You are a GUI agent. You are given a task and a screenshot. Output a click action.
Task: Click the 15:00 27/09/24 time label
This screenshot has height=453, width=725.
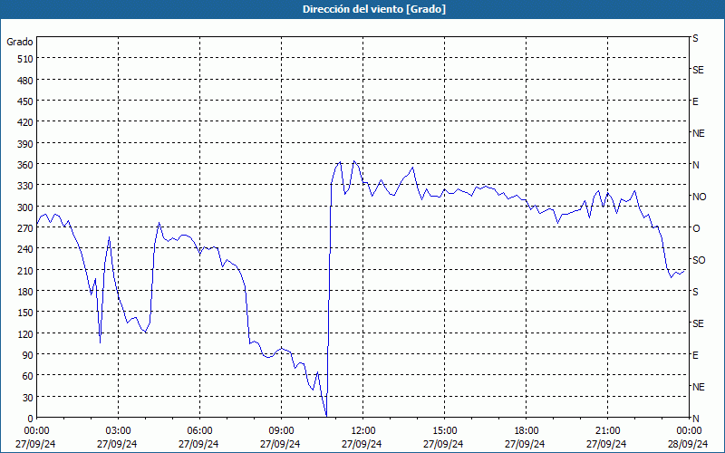tap(443, 438)
